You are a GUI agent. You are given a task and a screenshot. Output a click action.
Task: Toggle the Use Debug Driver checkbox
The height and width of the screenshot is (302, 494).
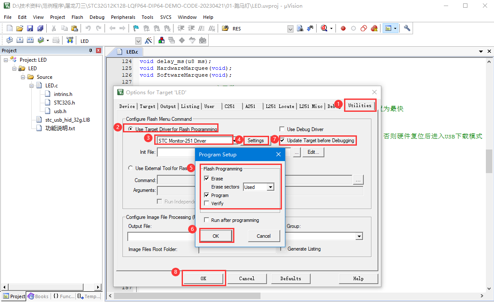[282, 129]
